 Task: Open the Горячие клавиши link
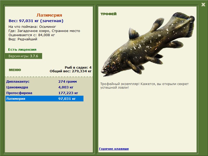114,149
